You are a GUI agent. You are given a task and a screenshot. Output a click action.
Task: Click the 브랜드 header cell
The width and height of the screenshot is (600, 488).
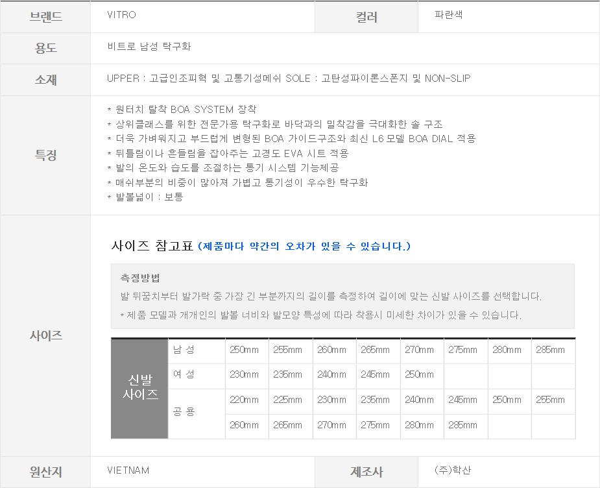[45, 17]
